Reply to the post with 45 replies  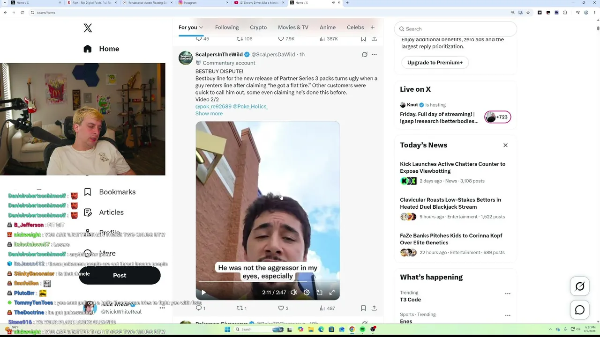(202, 39)
